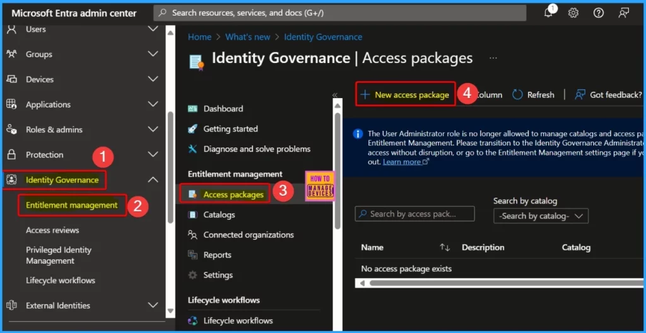This screenshot has height=333, width=646.
Task: Click the table scrollbar left arrow
Action: (362, 283)
